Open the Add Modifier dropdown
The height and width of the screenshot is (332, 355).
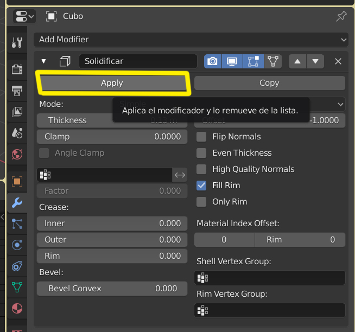(191, 40)
